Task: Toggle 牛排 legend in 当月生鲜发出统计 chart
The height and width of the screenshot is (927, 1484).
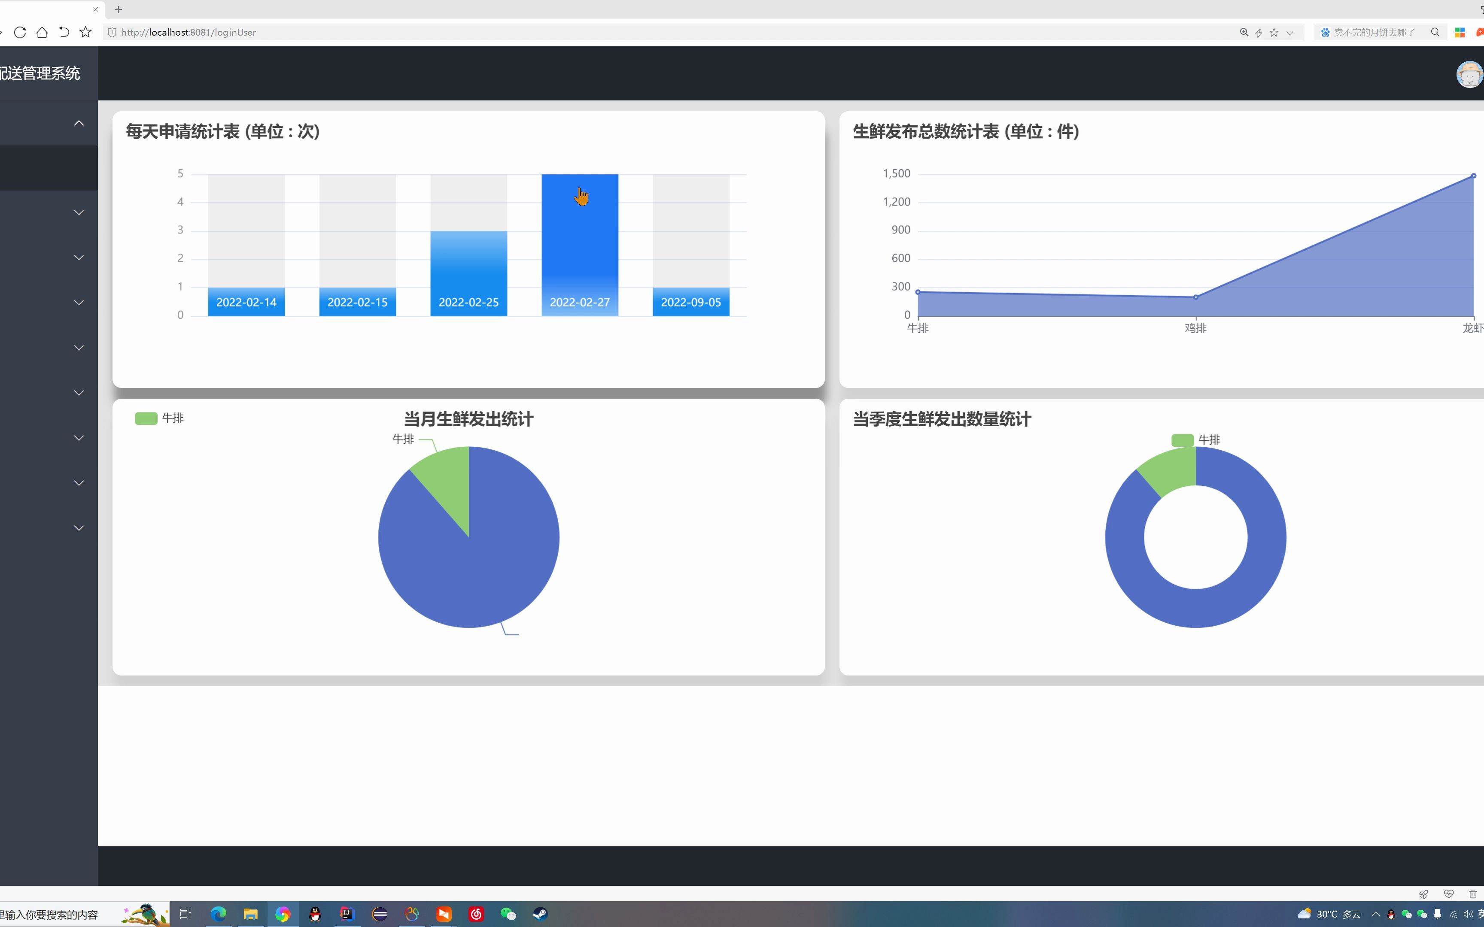Action: pos(159,418)
